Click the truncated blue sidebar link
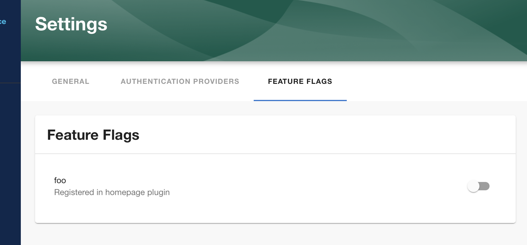This screenshot has width=527, height=245. coord(4,21)
